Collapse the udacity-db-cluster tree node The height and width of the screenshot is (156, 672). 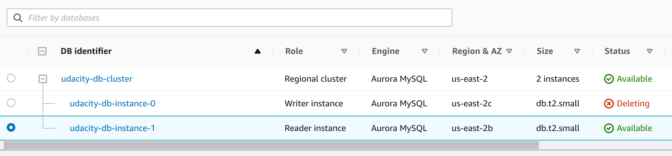pos(43,79)
